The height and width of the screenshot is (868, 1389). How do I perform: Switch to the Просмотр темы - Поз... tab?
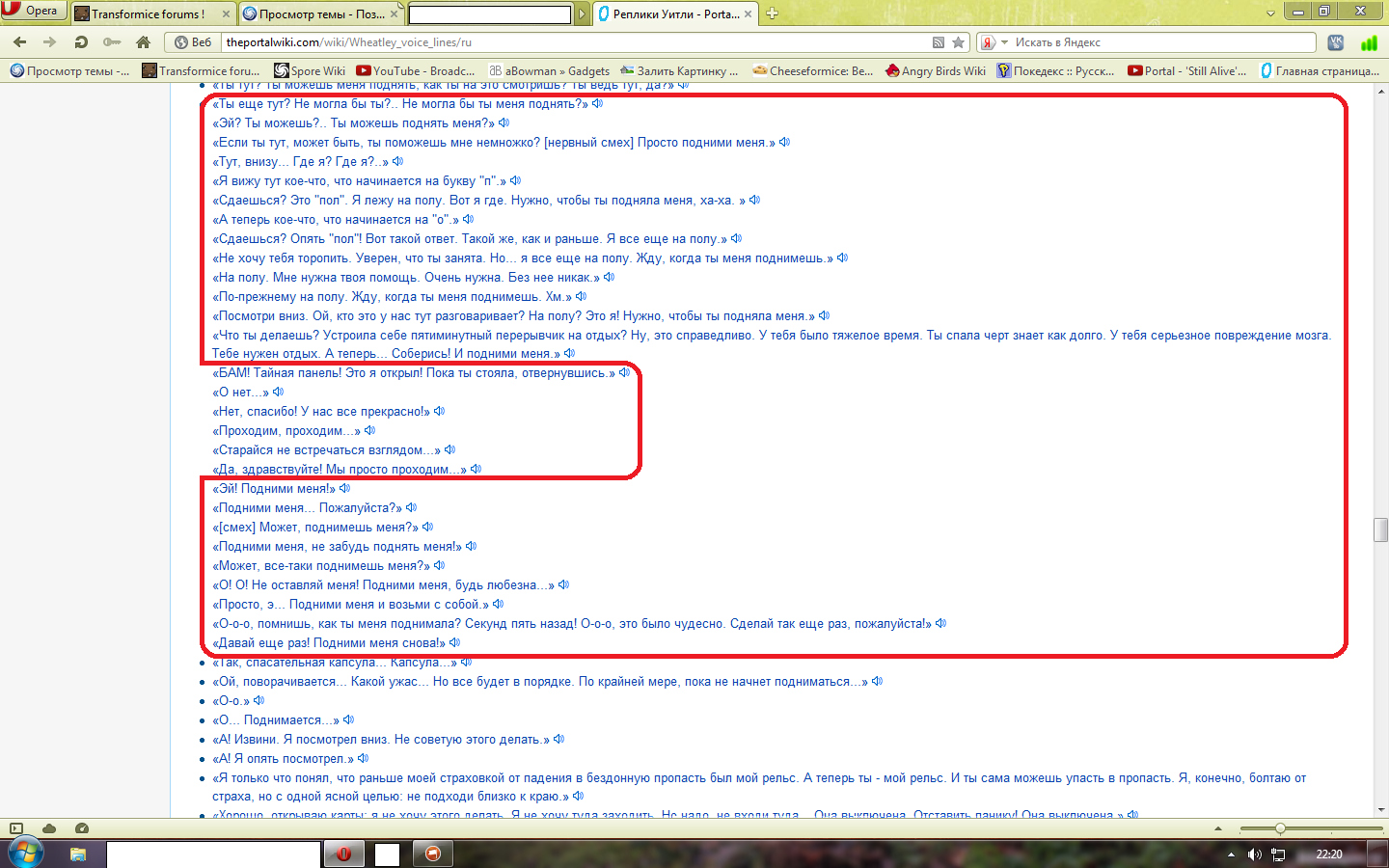click(321, 14)
